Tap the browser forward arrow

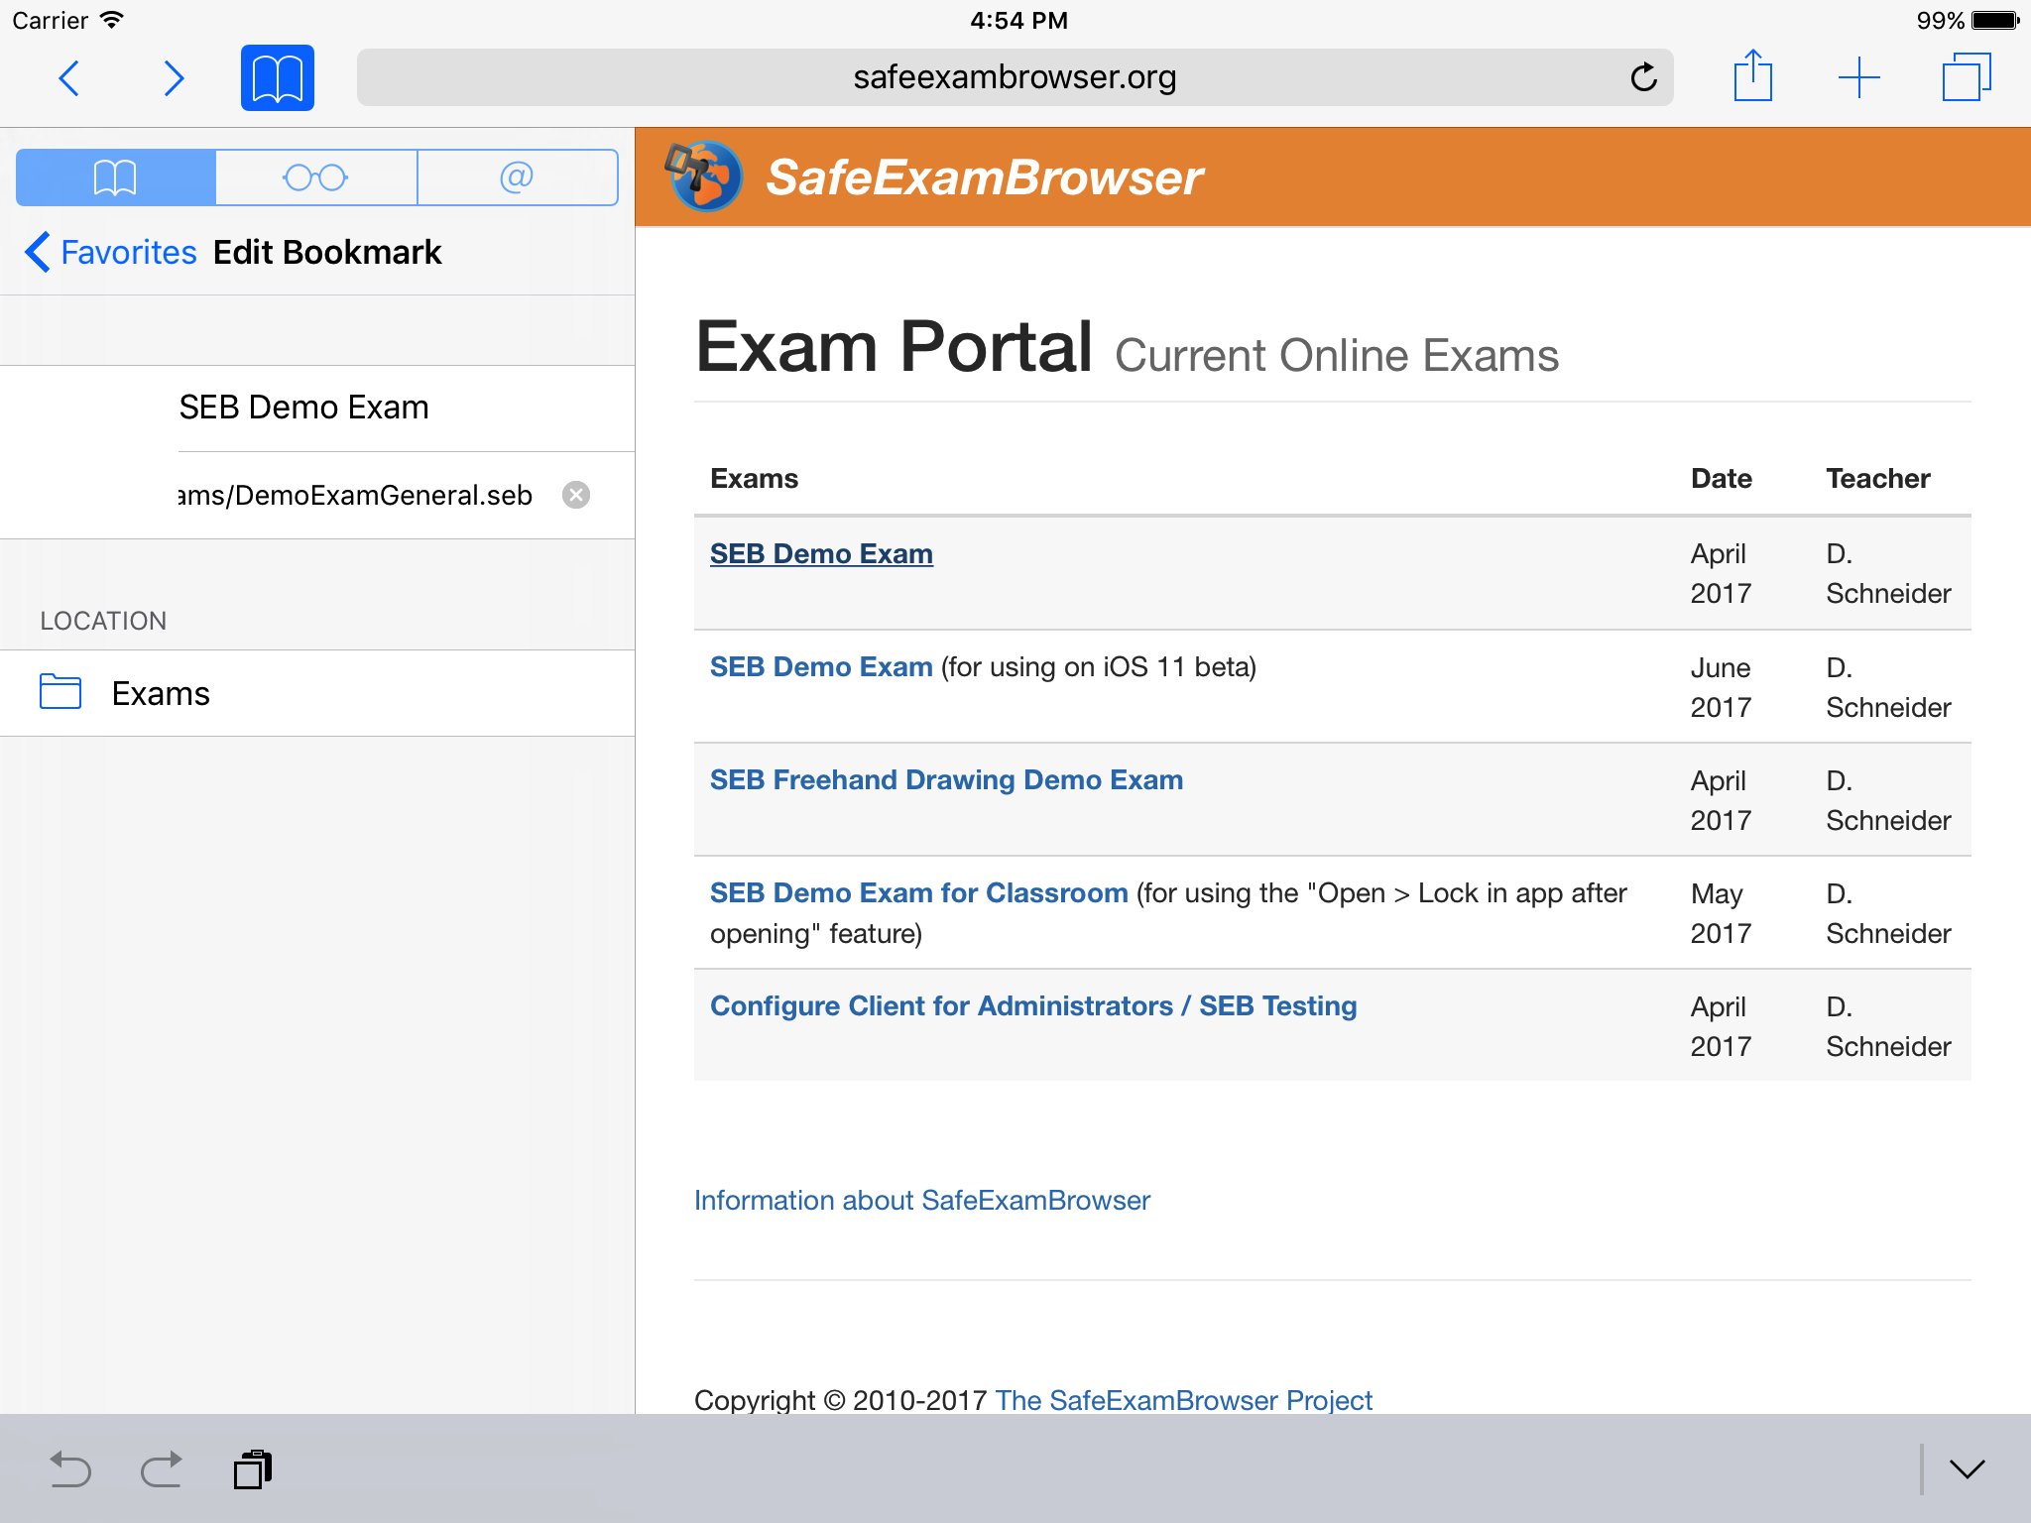174,78
